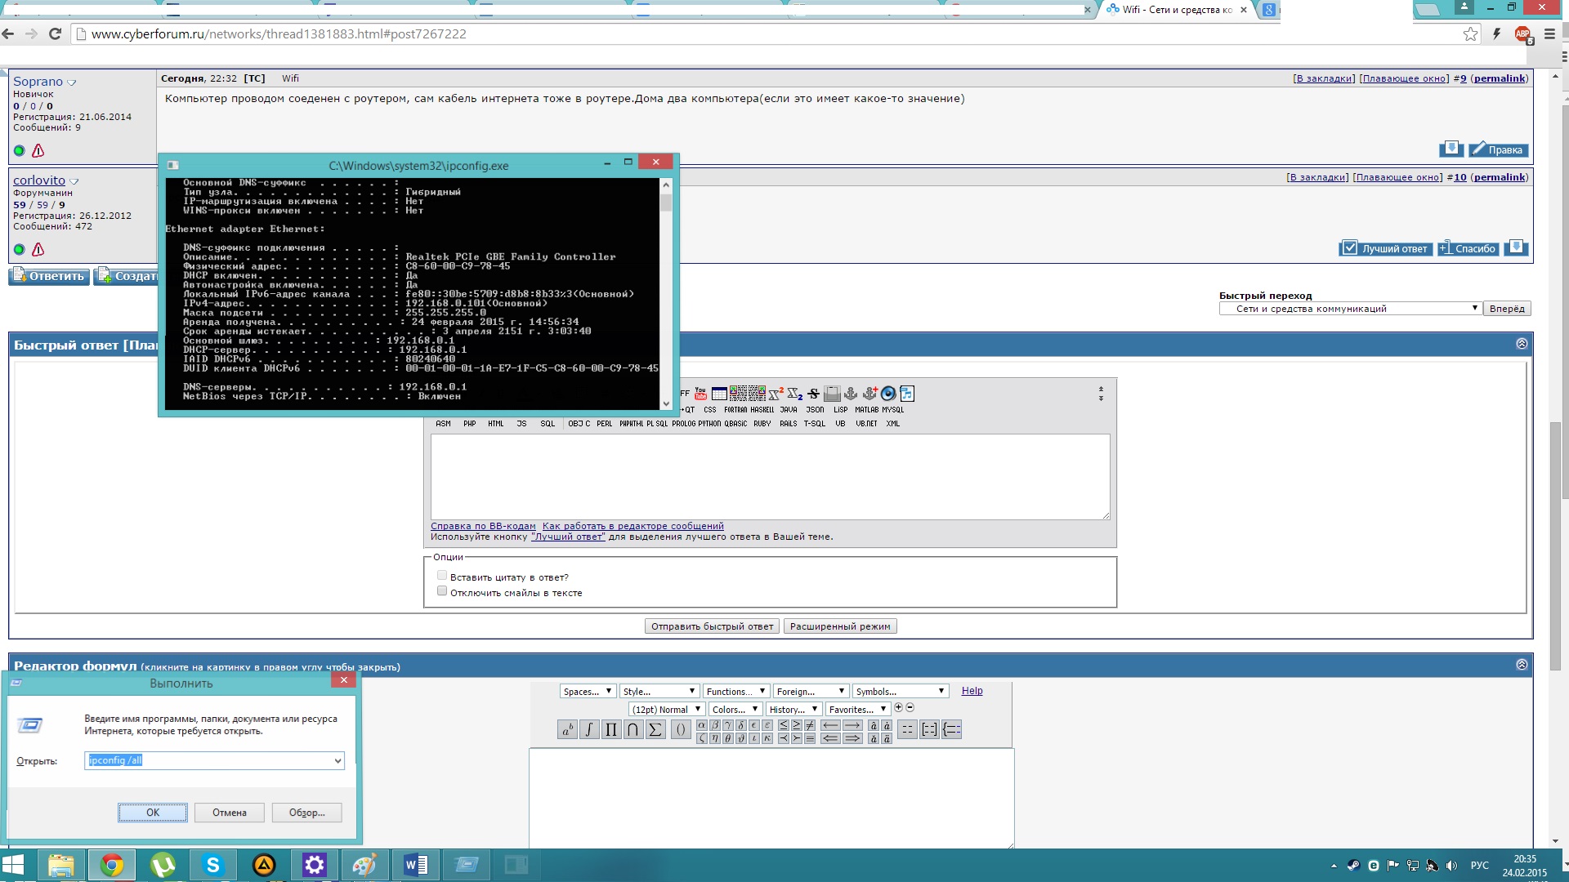Click in the quick reply text area
The width and height of the screenshot is (1569, 882).
pos(770,476)
